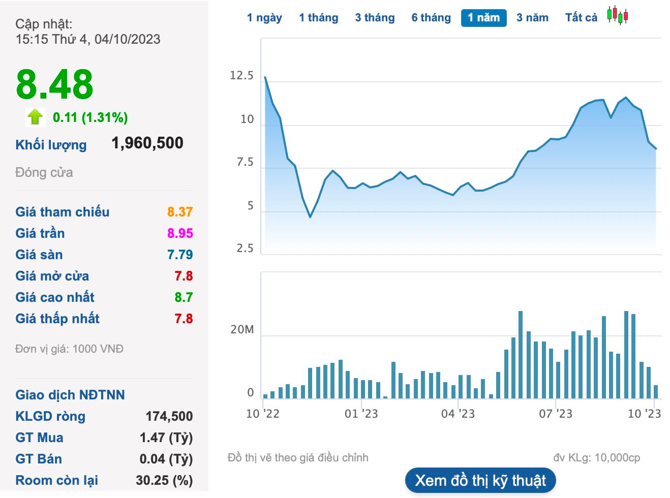This screenshot has width=670, height=498.
Task: Click the first price point near 12.5
Action: point(265,77)
